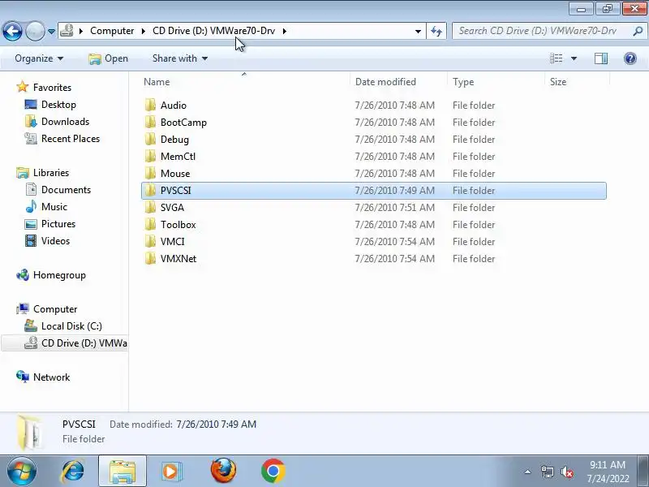Click Open on the command bar
The height and width of the screenshot is (487, 649).
[109, 58]
